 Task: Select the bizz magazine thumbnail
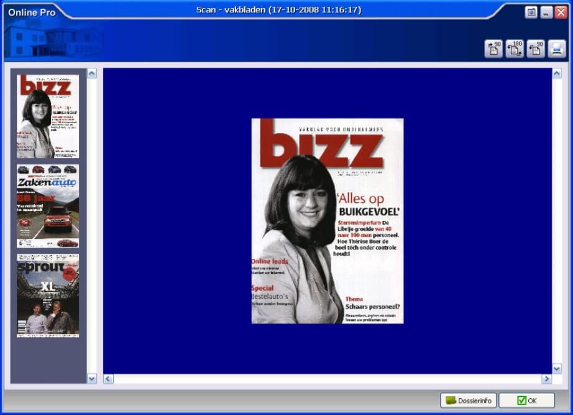pyautogui.click(x=48, y=116)
